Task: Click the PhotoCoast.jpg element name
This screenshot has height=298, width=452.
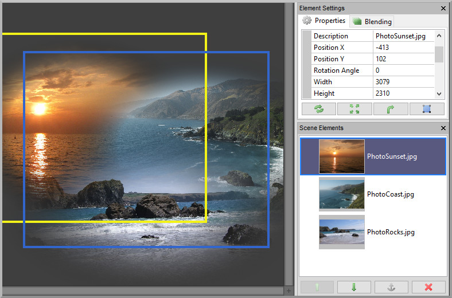Action: click(390, 194)
